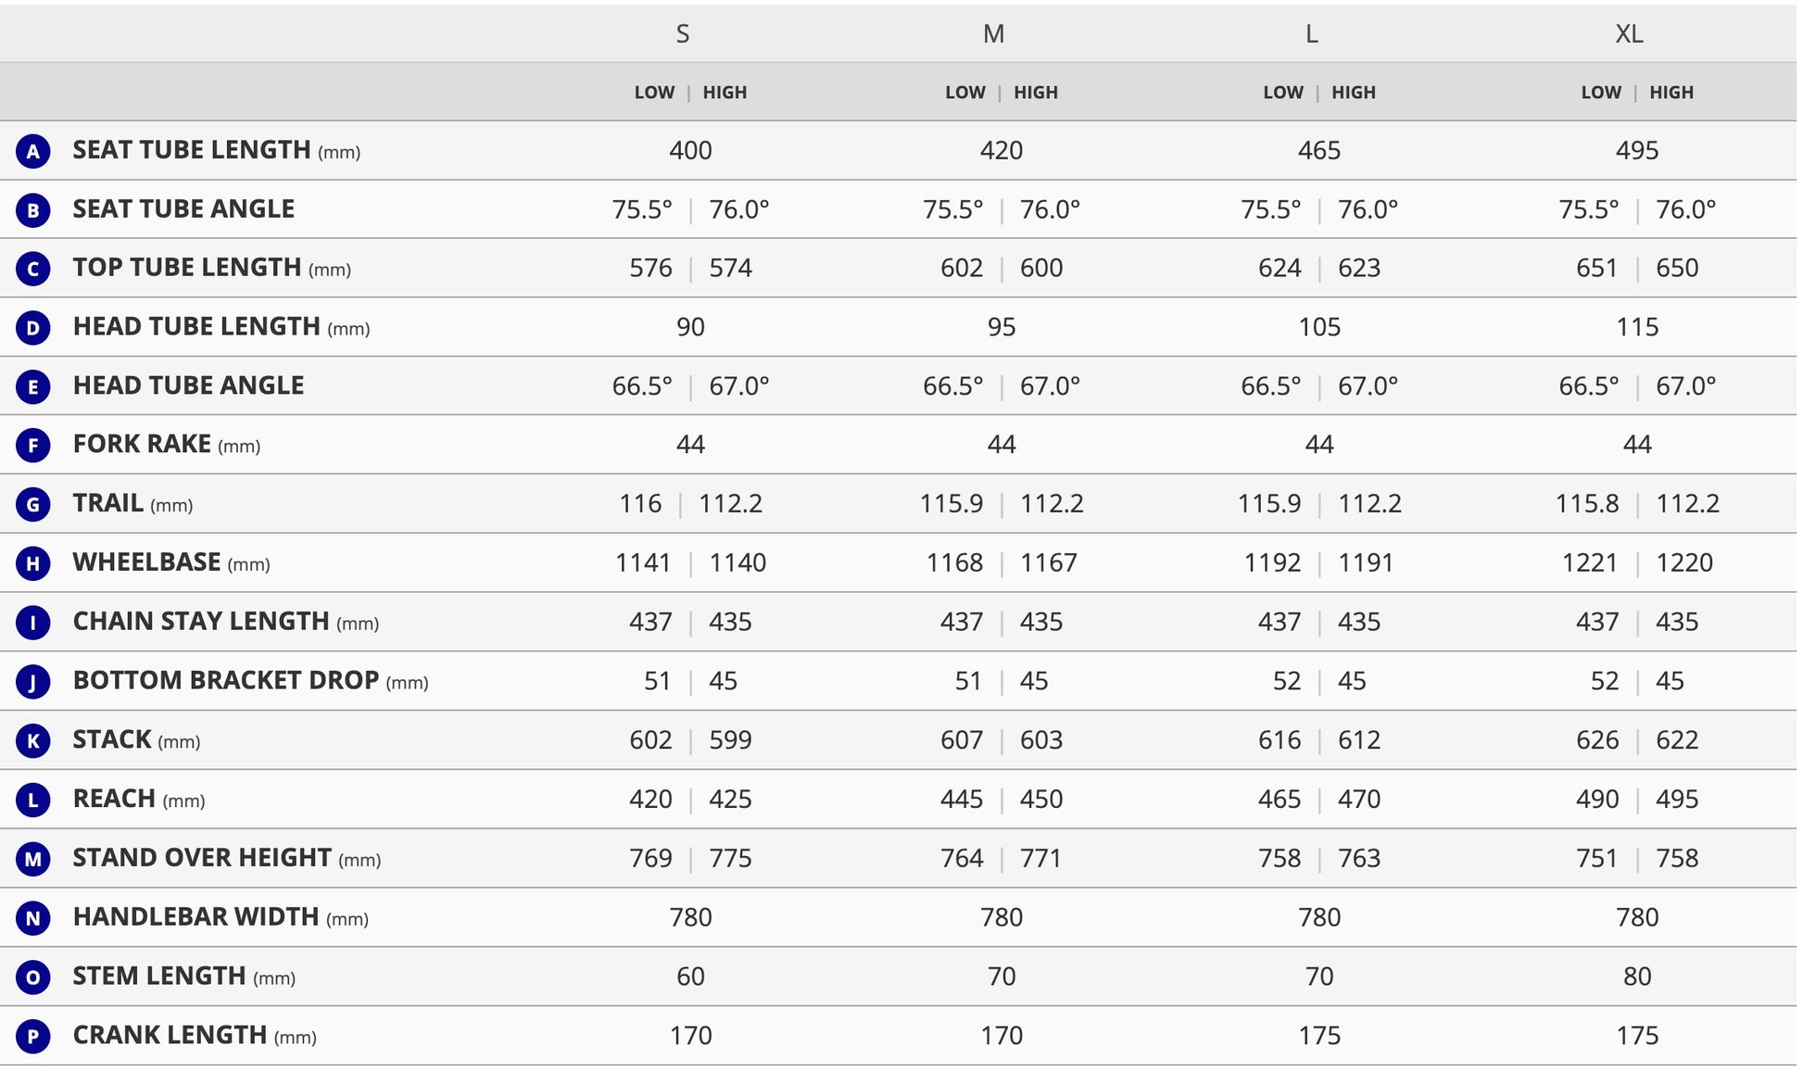Click the circled K icon beside Stack
This screenshot has height=1072, width=1803.
(x=33, y=740)
